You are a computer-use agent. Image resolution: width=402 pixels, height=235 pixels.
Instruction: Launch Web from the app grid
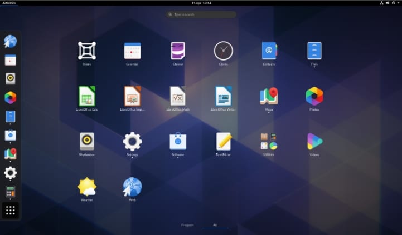[132, 187]
